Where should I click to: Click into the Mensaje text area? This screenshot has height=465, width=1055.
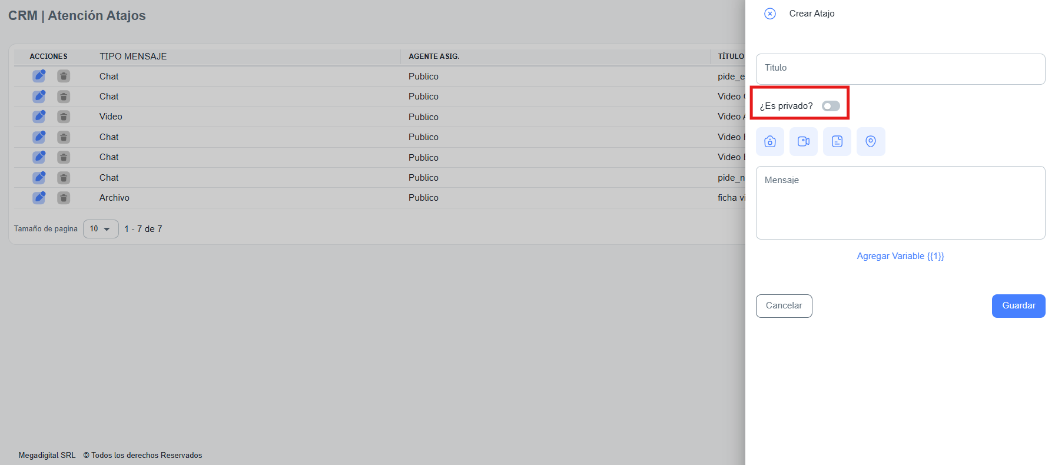(x=900, y=202)
